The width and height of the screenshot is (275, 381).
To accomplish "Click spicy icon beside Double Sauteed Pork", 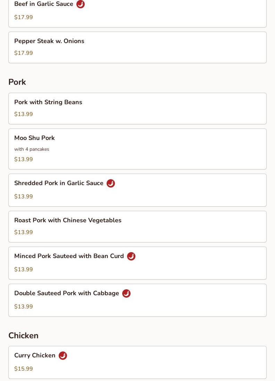I will (126, 293).
